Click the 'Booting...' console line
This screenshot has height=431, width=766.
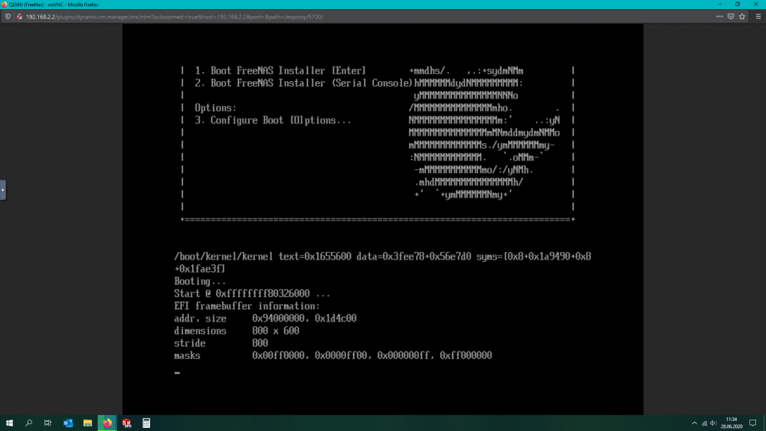[200, 281]
